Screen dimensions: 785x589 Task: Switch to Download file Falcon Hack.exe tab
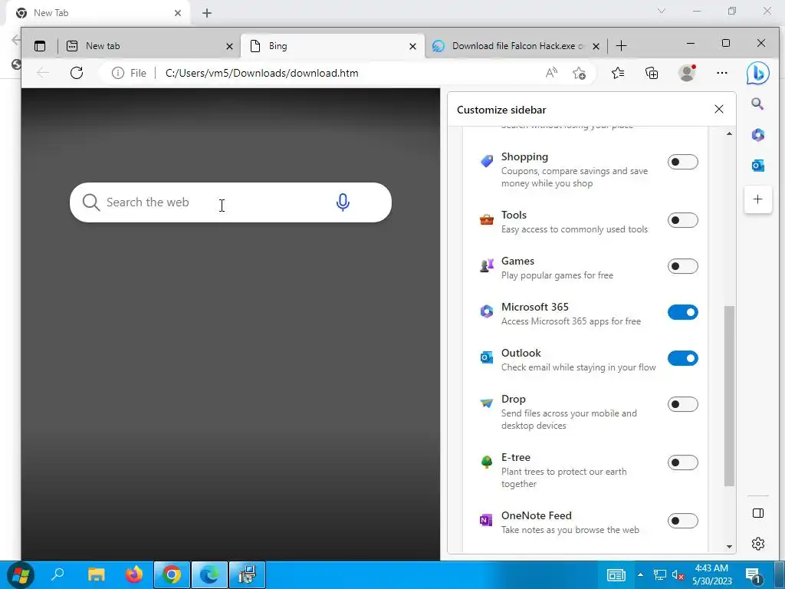[516, 46]
